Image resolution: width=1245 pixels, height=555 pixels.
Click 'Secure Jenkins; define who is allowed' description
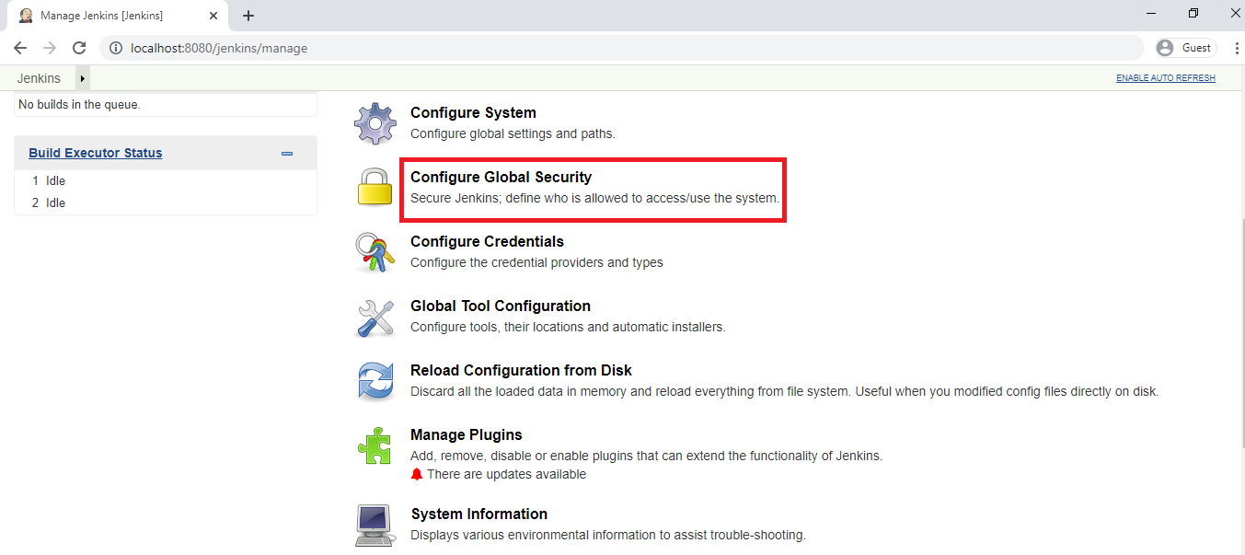pos(594,198)
